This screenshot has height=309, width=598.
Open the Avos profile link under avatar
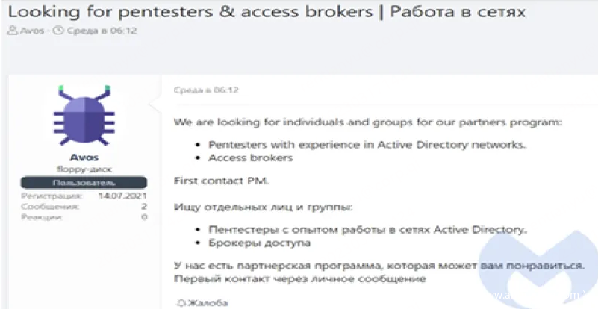pos(84,158)
